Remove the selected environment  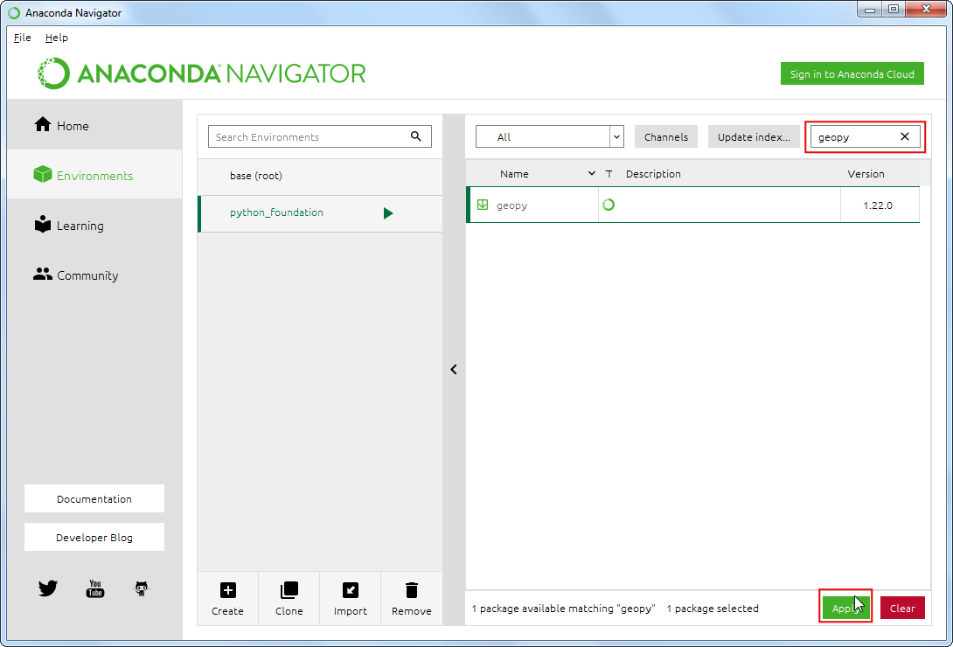point(412,598)
